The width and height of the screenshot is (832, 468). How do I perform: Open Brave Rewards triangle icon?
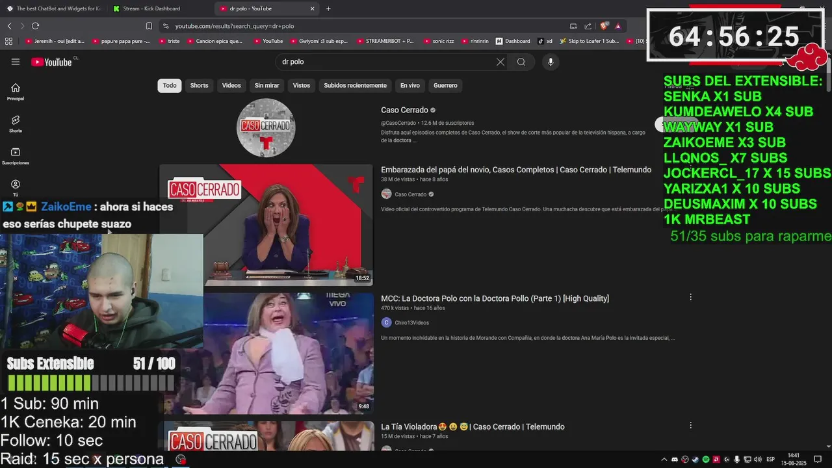(x=618, y=26)
